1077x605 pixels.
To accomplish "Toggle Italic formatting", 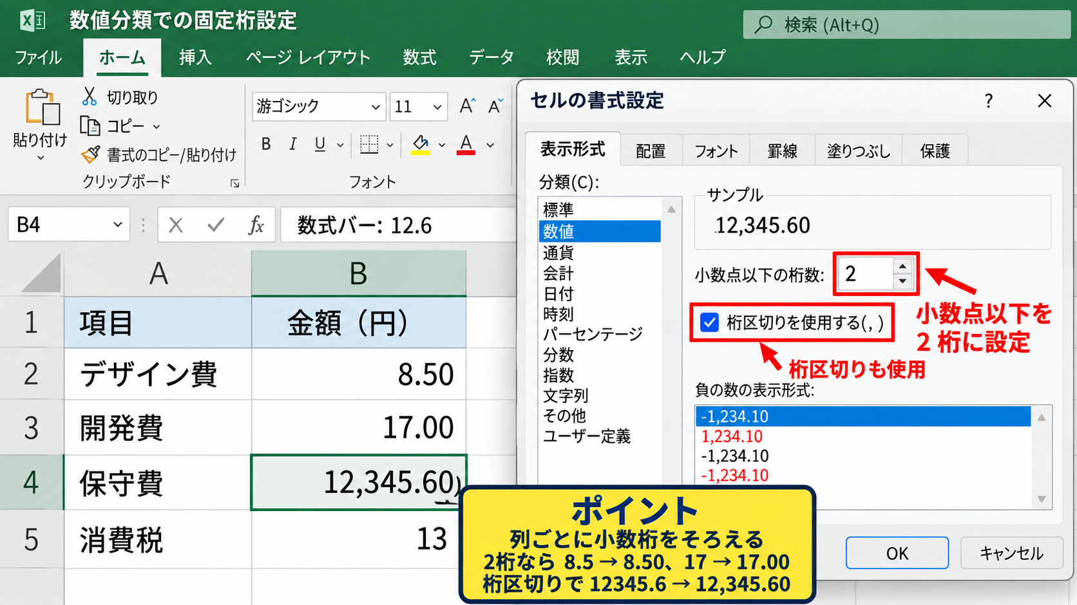I will click(x=292, y=144).
